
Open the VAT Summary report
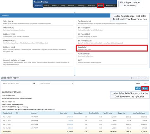[38, 29]
